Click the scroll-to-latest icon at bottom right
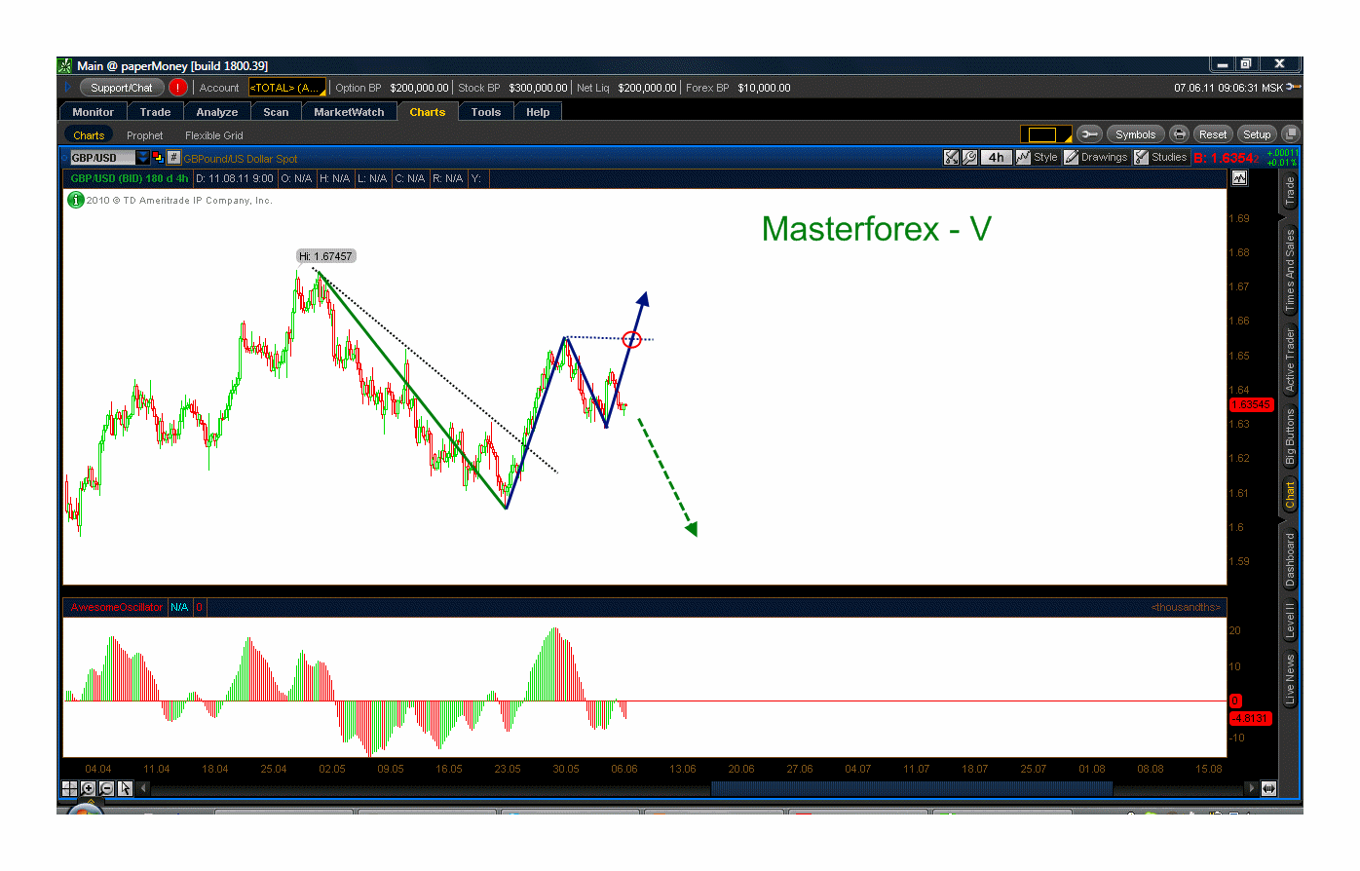This screenshot has width=1360, height=871. pos(1269,788)
